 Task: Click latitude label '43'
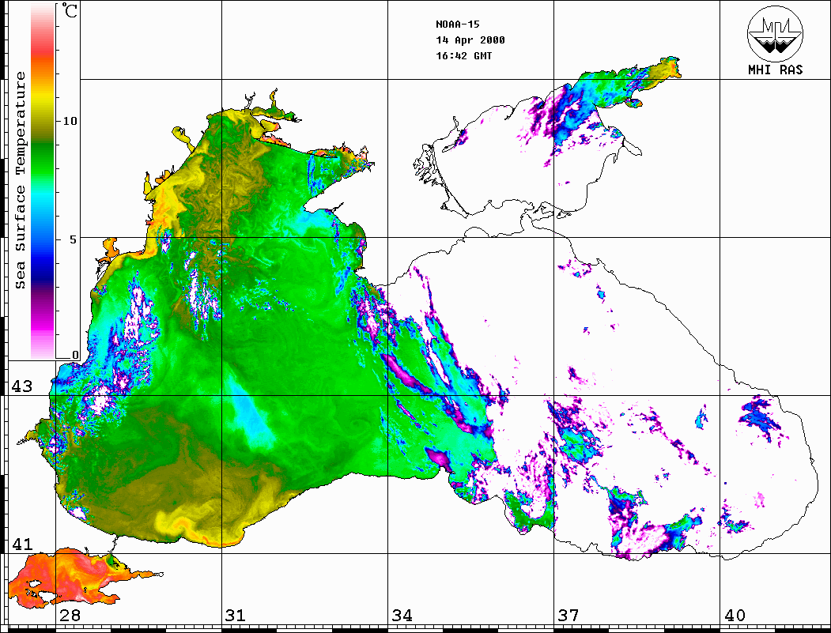point(21,386)
